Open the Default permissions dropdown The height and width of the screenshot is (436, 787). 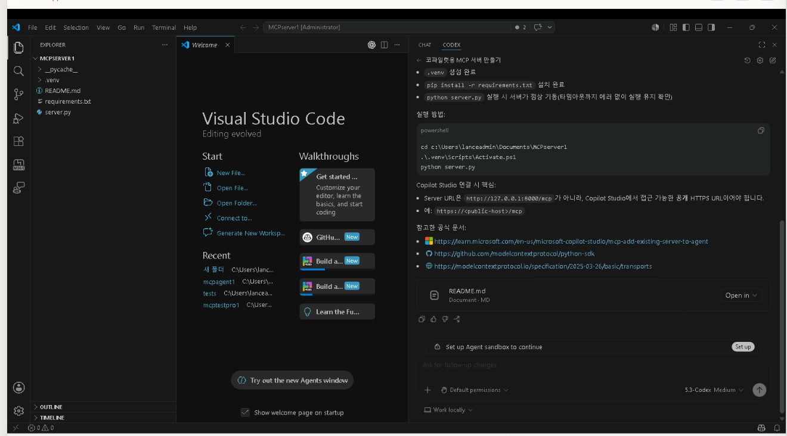point(475,390)
